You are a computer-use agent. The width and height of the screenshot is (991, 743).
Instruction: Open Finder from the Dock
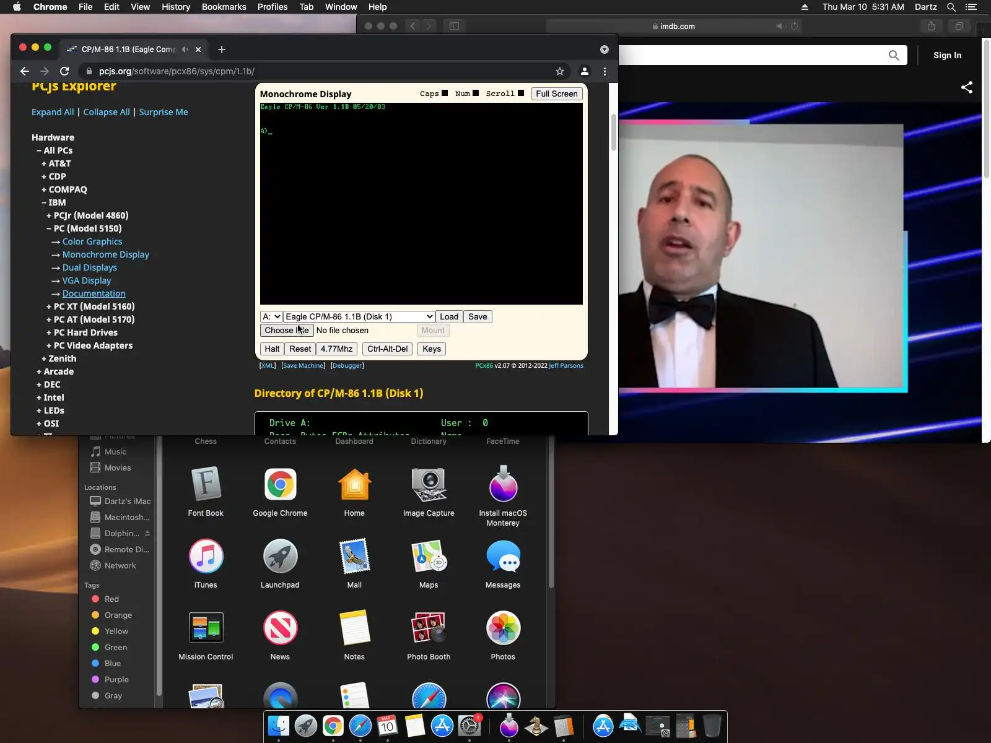pos(279,726)
